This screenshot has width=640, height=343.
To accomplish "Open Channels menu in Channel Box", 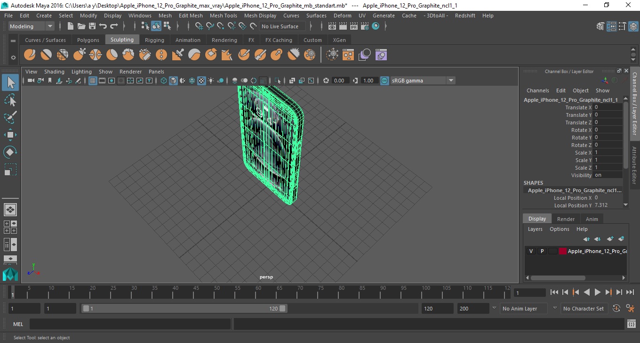I will click(x=537, y=90).
